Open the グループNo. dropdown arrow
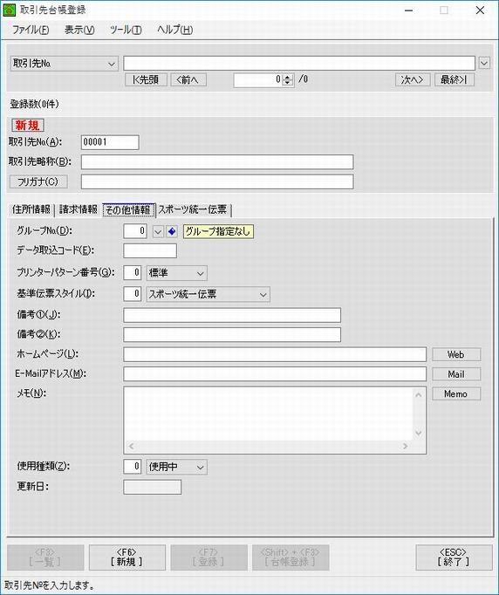This screenshot has width=499, height=595. click(158, 231)
